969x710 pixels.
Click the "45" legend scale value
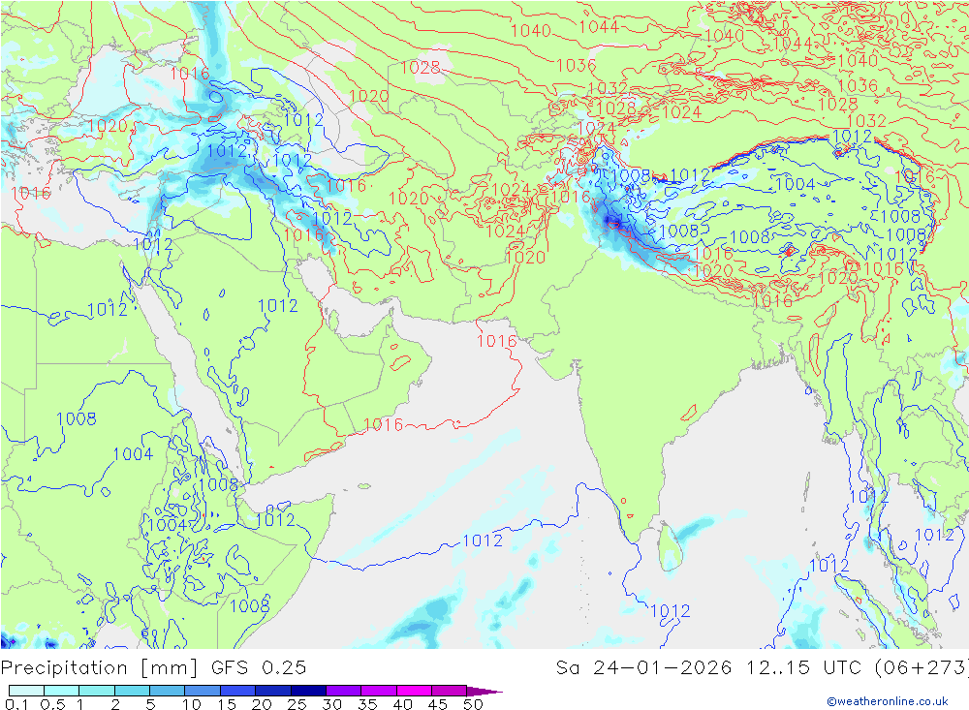coord(438,704)
